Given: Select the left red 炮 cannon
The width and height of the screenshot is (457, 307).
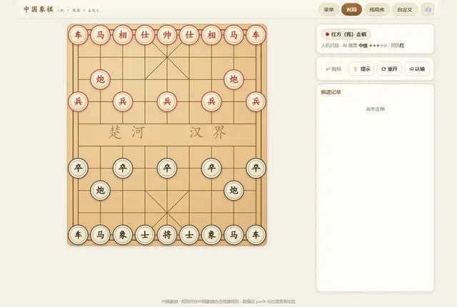Looking at the screenshot, I should 100,79.
